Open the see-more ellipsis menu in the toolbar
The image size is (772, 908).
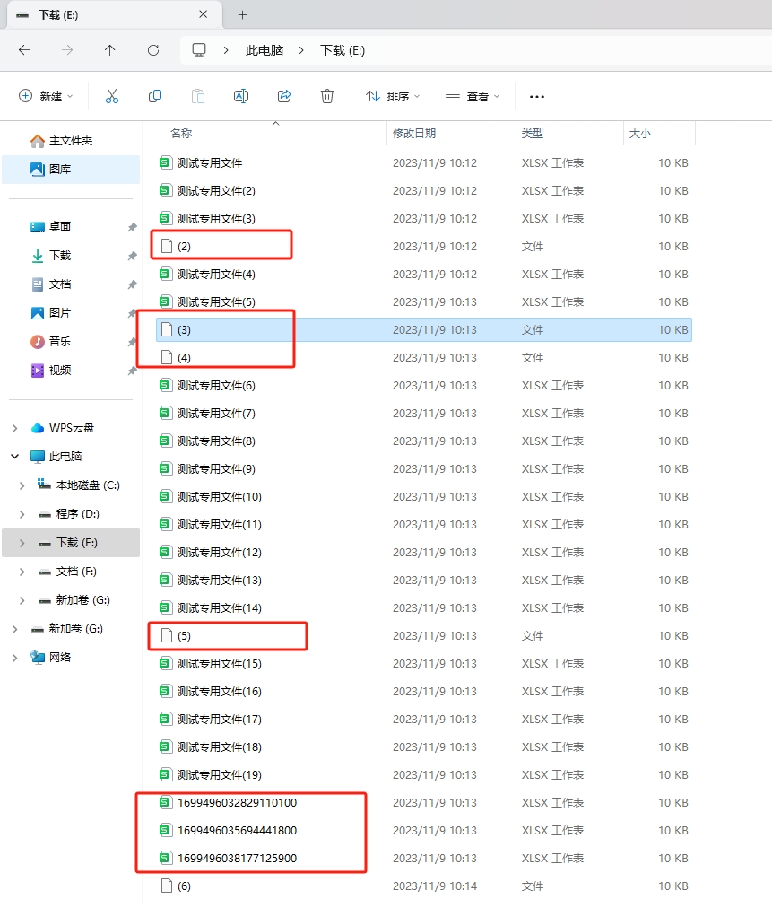(536, 96)
